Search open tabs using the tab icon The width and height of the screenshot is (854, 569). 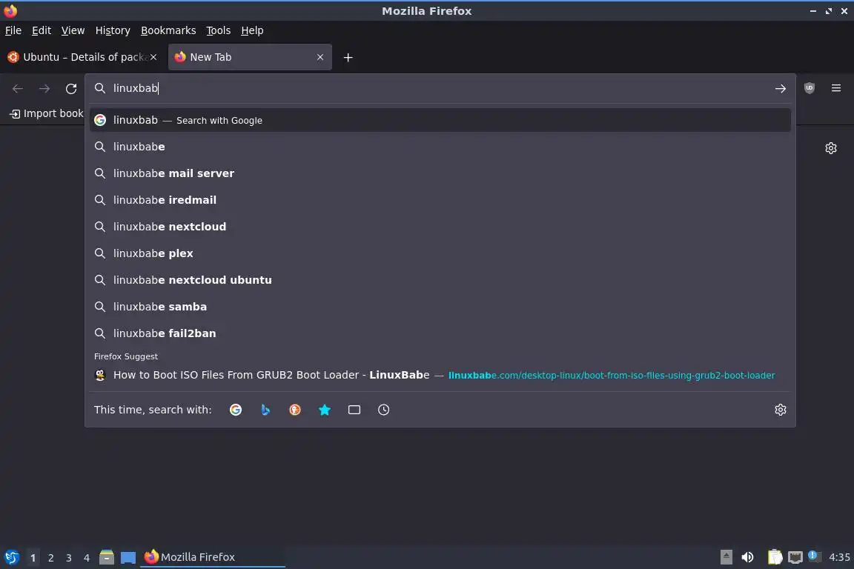tap(354, 410)
